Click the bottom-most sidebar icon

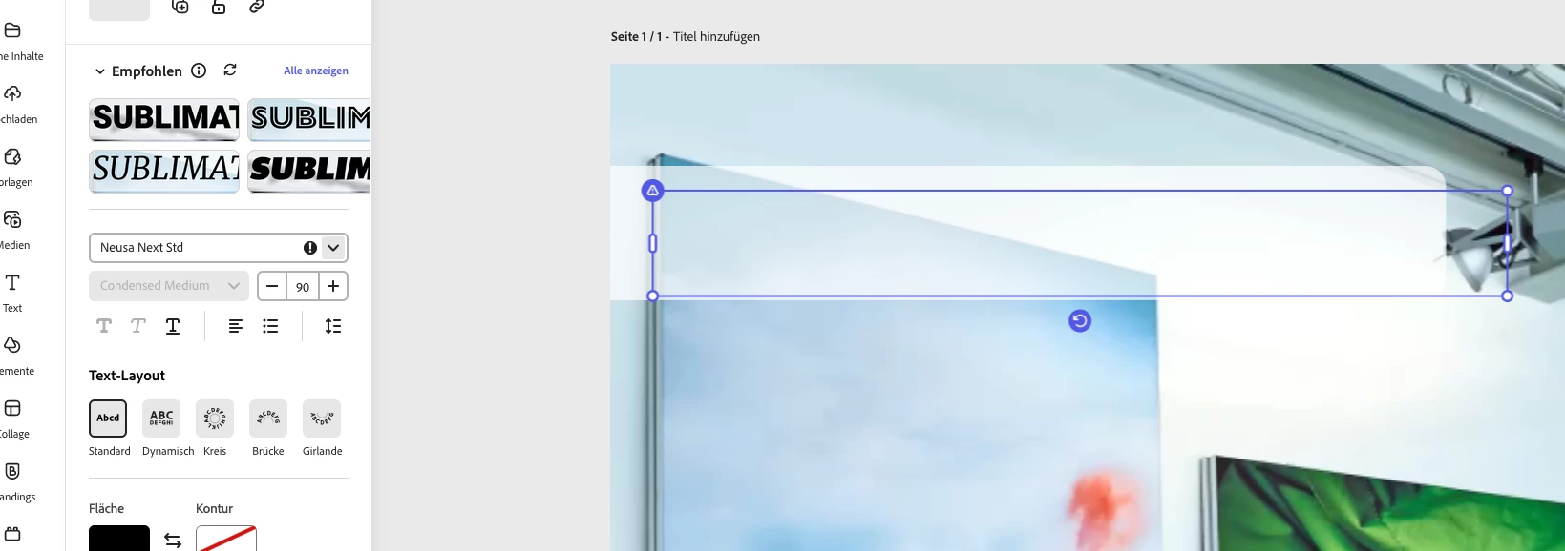(x=12, y=534)
